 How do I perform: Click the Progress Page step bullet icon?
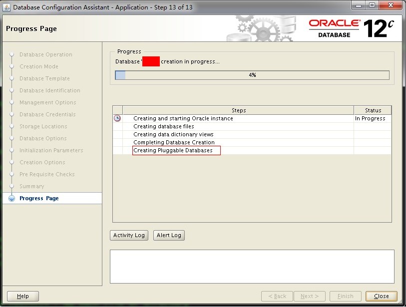[x=11, y=198]
